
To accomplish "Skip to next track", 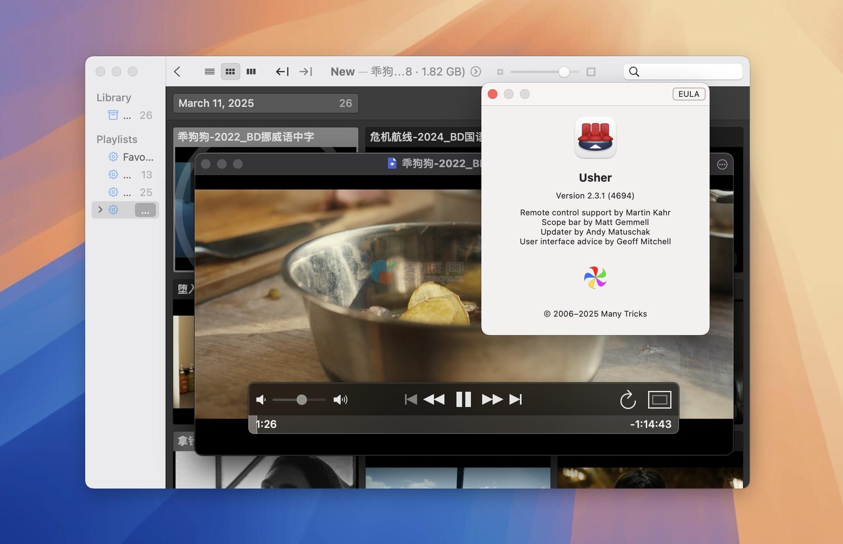I will [x=516, y=399].
